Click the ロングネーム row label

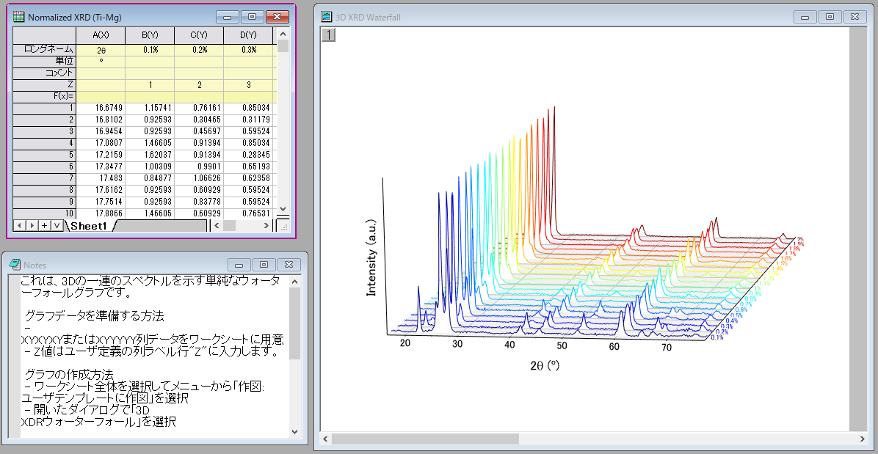[x=44, y=50]
